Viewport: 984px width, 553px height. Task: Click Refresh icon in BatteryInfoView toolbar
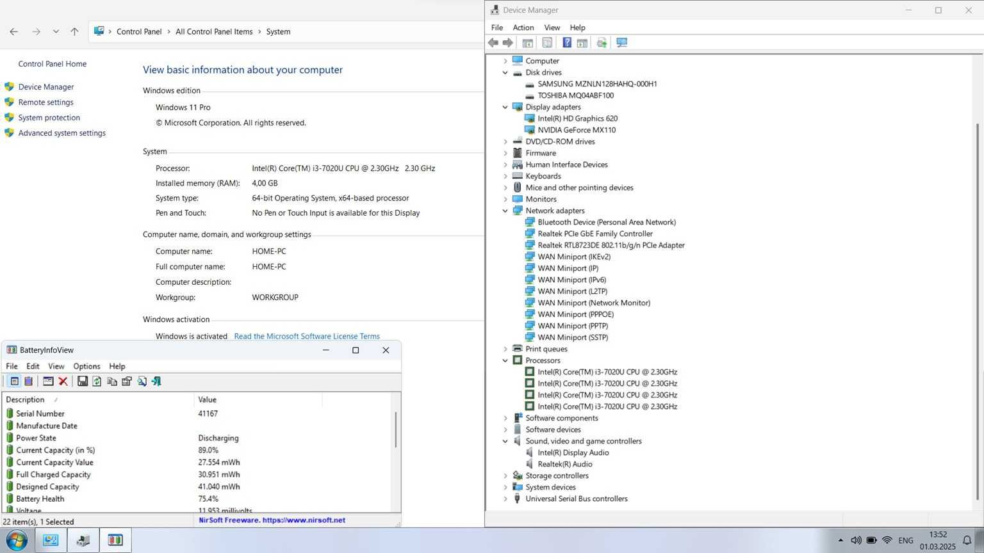[x=97, y=381]
